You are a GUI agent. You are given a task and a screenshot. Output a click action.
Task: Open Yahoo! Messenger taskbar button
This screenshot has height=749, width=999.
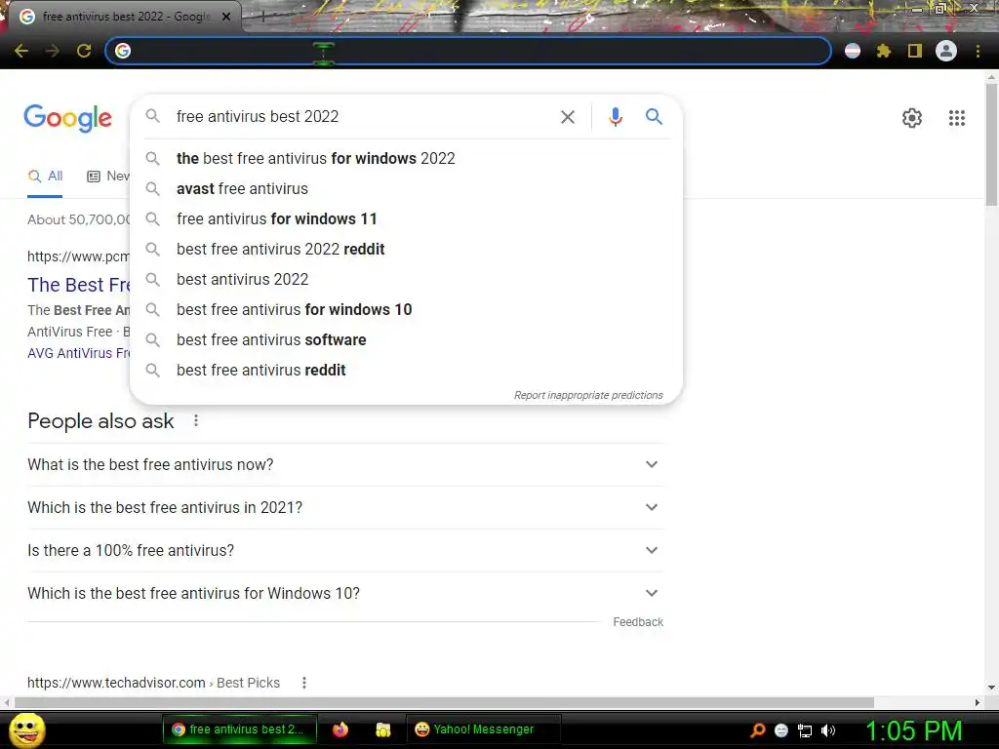(x=483, y=729)
